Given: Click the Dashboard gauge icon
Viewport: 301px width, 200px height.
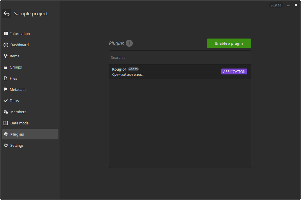Looking at the screenshot, I should [x=6, y=45].
